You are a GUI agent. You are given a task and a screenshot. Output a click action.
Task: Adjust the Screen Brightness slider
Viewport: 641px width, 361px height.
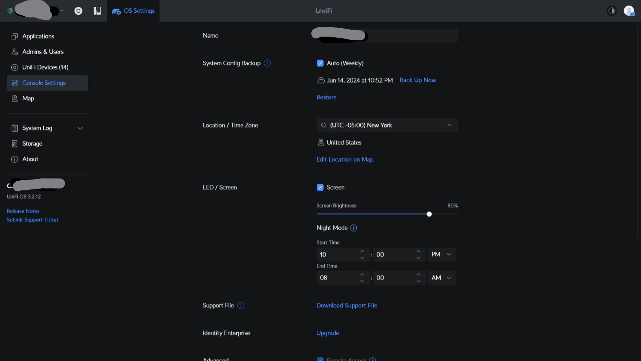(429, 214)
